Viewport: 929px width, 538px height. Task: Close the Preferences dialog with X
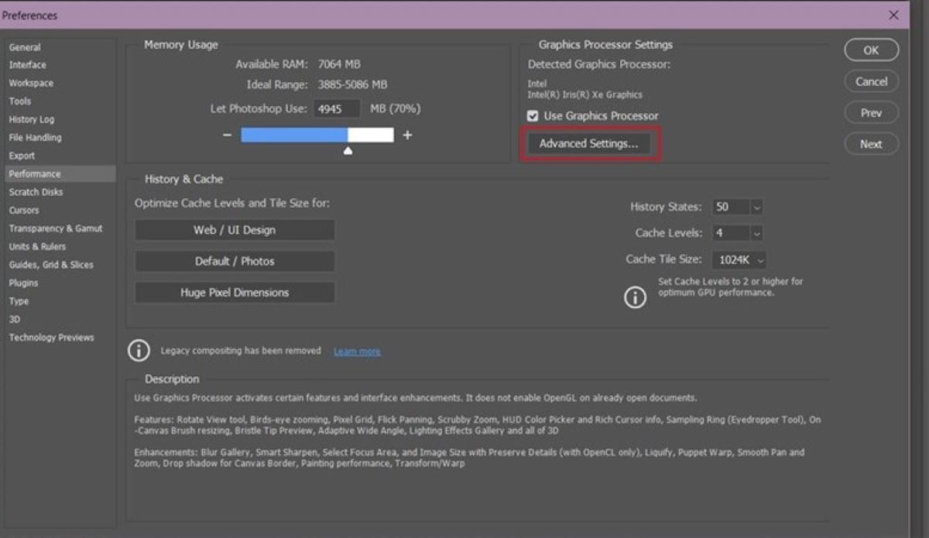coord(894,15)
